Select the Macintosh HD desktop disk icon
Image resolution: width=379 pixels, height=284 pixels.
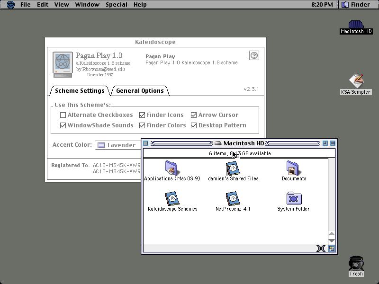(356, 24)
